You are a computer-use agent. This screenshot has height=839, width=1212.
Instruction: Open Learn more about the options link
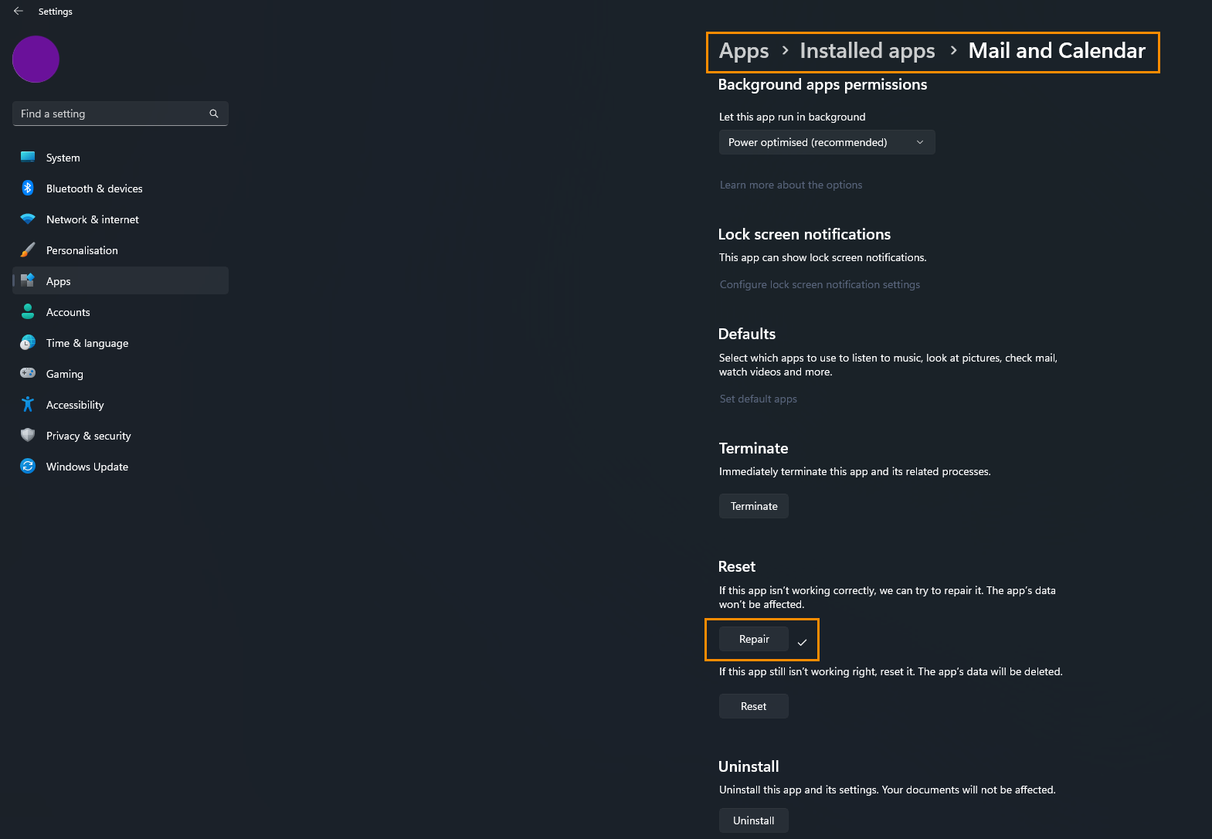(x=791, y=185)
